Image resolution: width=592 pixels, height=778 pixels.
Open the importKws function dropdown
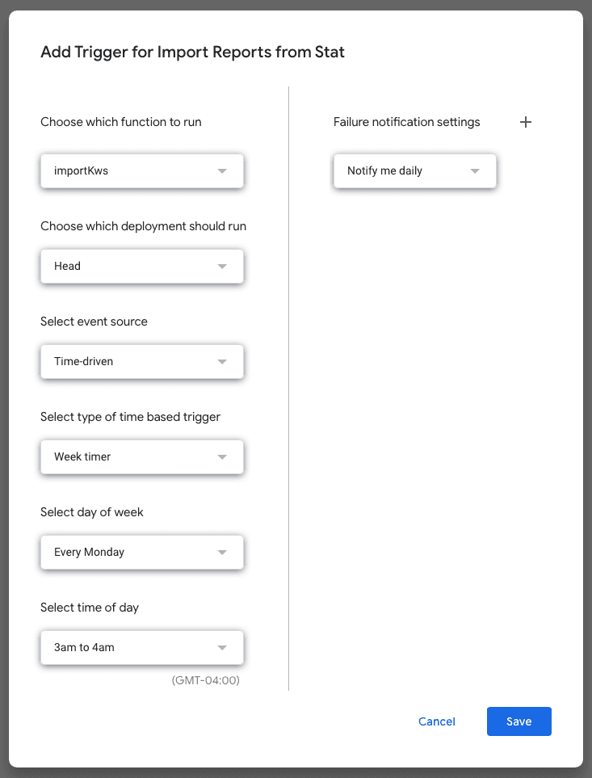coord(142,170)
